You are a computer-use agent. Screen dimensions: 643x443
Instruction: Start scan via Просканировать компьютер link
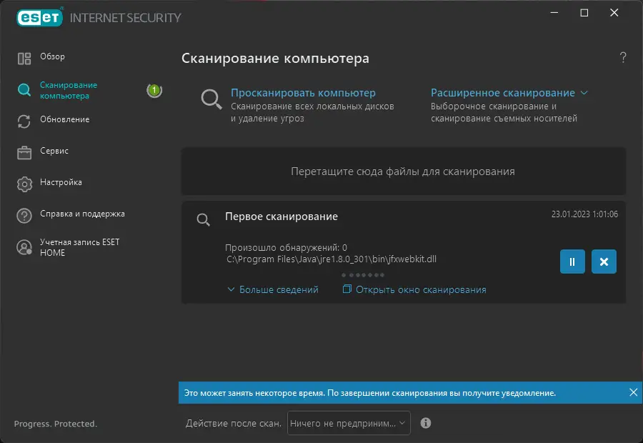click(x=303, y=93)
